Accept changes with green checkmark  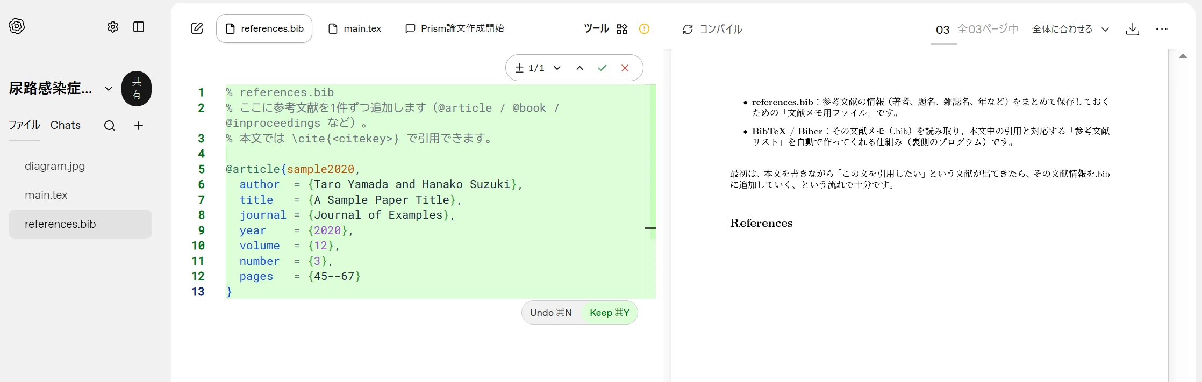pyautogui.click(x=602, y=68)
